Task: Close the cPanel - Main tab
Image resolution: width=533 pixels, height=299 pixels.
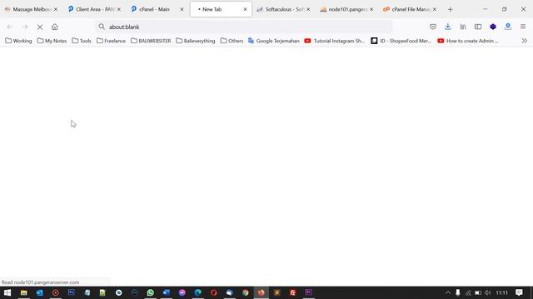Action: tap(182, 9)
